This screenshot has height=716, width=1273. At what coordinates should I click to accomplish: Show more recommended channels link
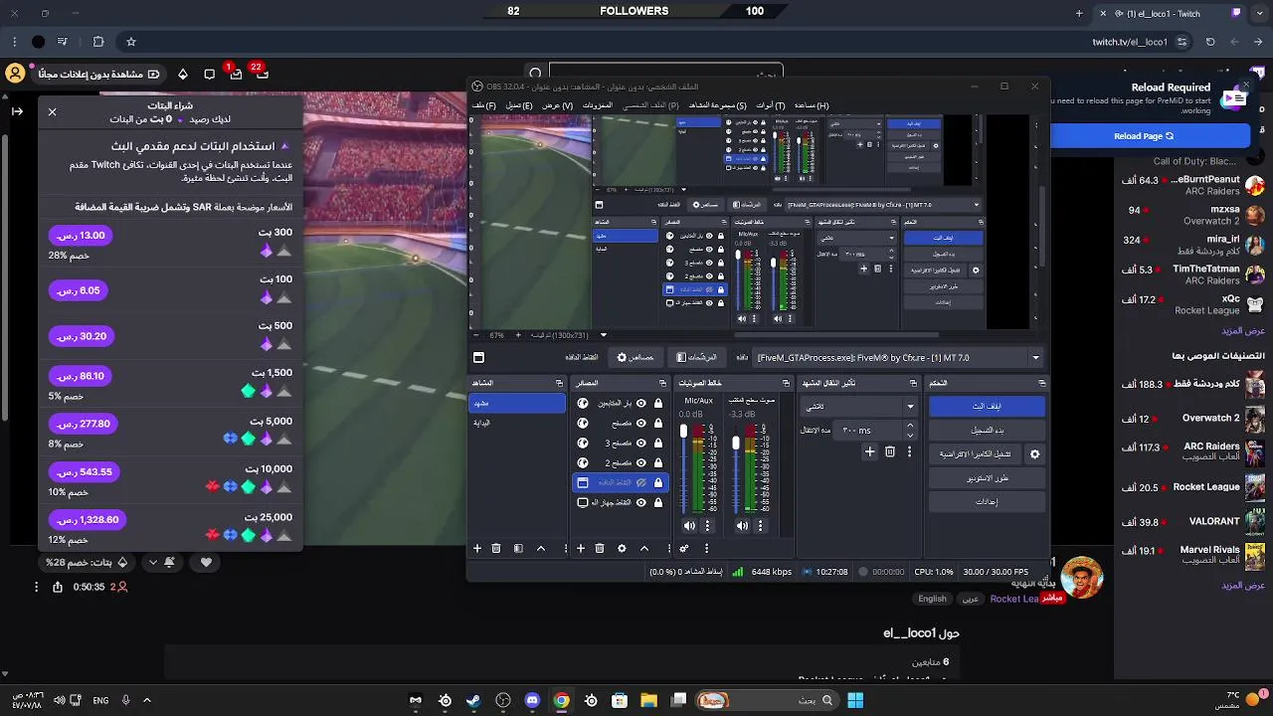pyautogui.click(x=1243, y=330)
